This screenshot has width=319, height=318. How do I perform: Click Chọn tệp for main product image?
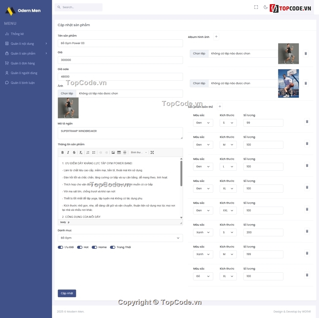[67, 93]
